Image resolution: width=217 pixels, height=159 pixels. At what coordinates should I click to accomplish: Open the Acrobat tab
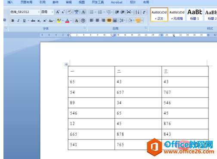117,2
